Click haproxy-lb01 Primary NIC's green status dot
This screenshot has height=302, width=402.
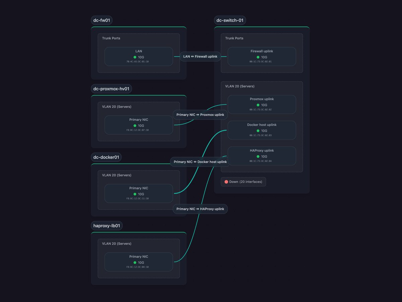[x=135, y=263]
